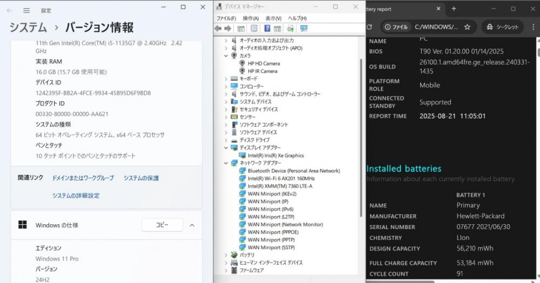The image size is (540, 283).
Task: Close the battery report tab
Action: tap(438, 9)
